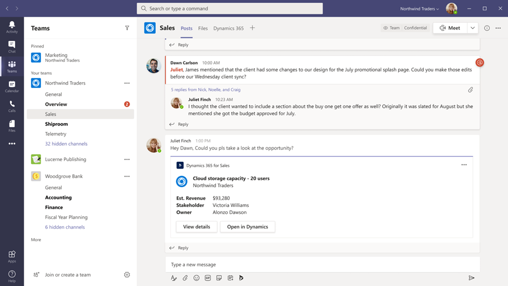Reply to Dawn Carlson's thread

[179, 124]
